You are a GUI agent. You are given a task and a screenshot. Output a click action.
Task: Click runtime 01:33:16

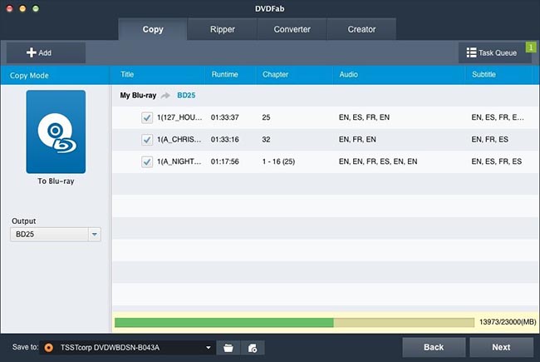[224, 140]
